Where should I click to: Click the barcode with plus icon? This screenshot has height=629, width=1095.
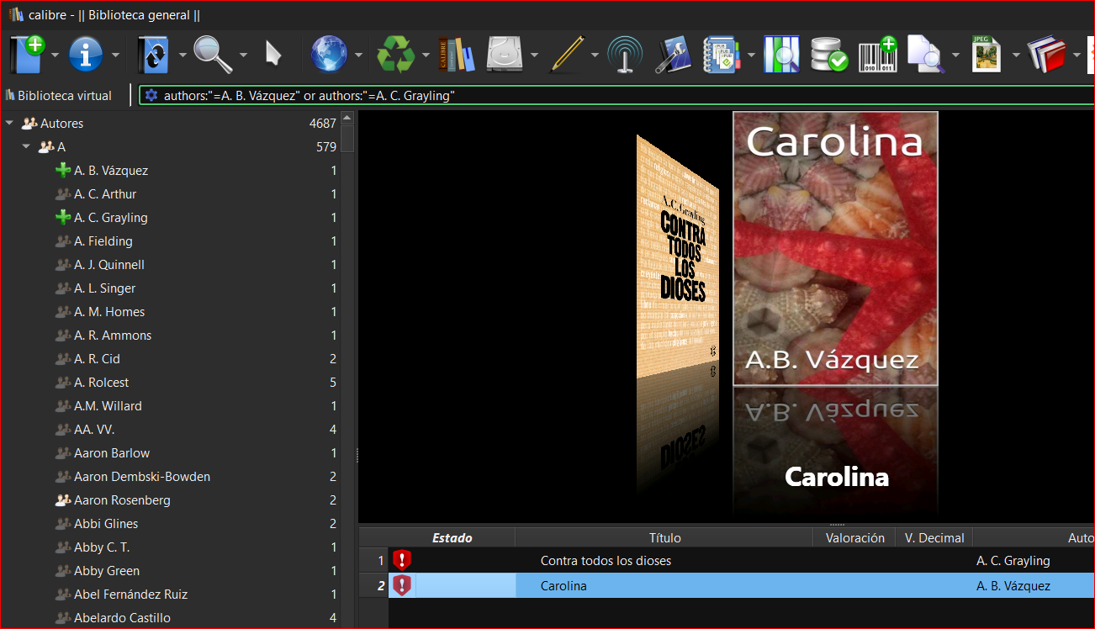point(877,55)
